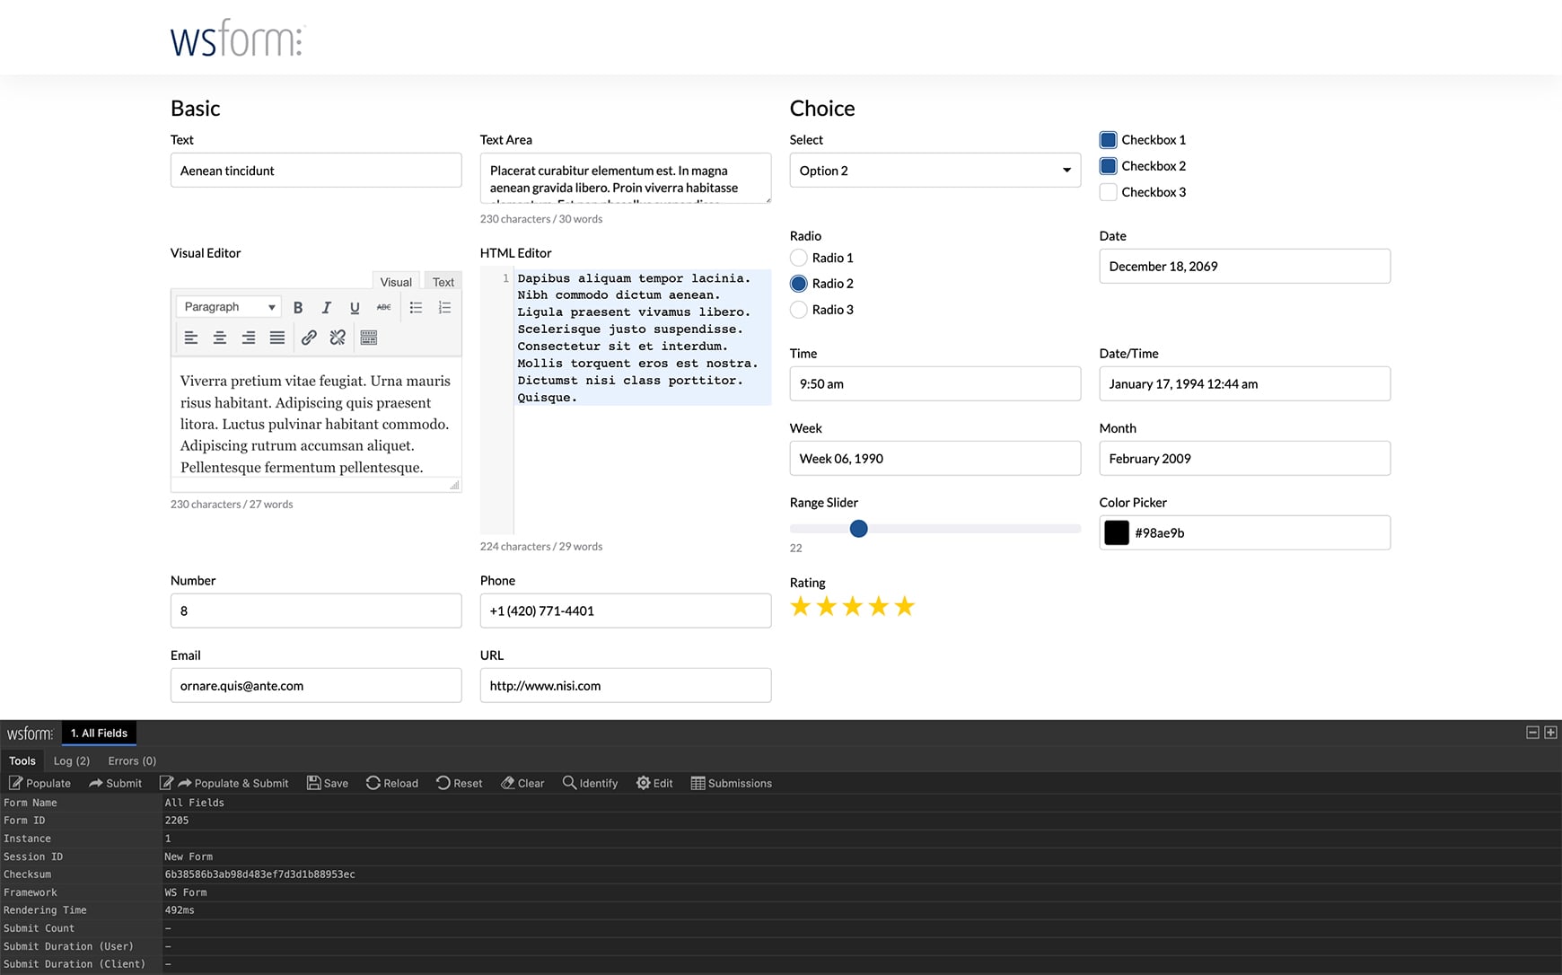Apply bold formatting in the Visual Editor
Viewport: 1562px width, 975px height.
pyautogui.click(x=298, y=307)
